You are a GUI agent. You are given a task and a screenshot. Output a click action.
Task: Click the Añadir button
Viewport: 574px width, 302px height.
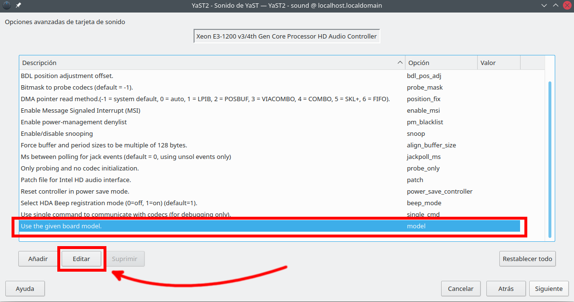pos(38,259)
